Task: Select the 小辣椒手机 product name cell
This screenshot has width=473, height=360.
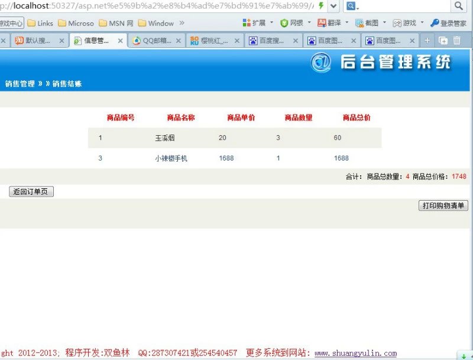Action: [x=171, y=158]
